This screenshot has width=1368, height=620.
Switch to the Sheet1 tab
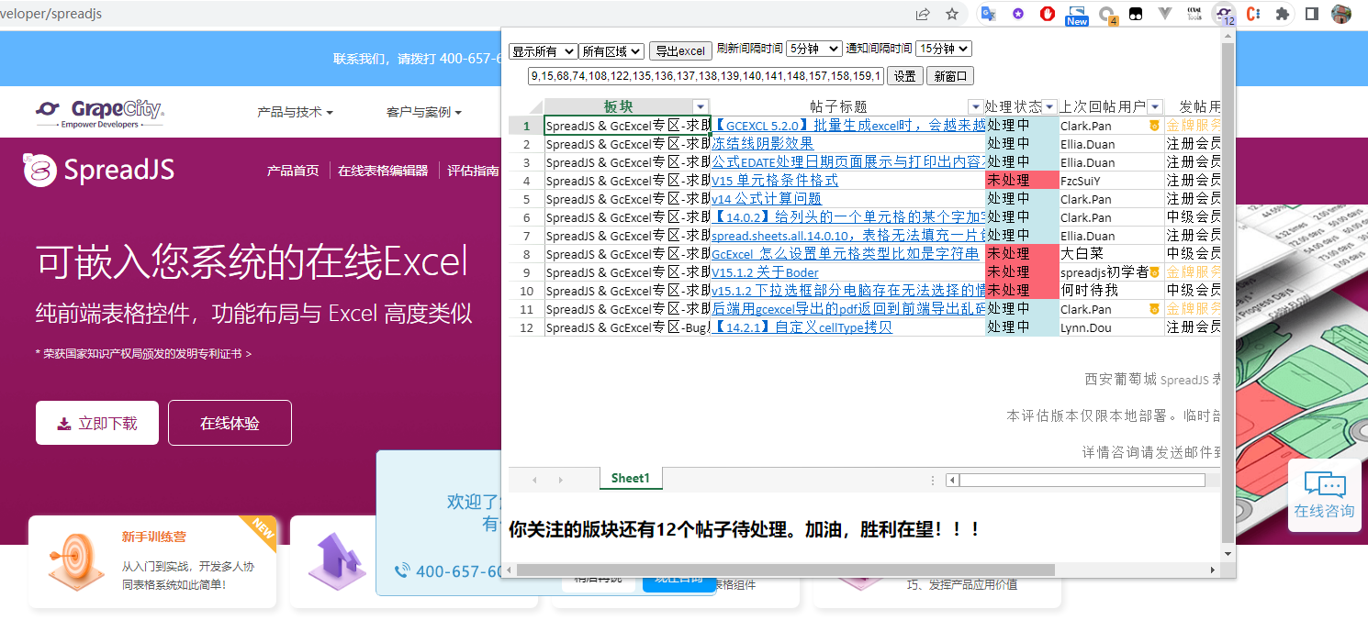[630, 478]
